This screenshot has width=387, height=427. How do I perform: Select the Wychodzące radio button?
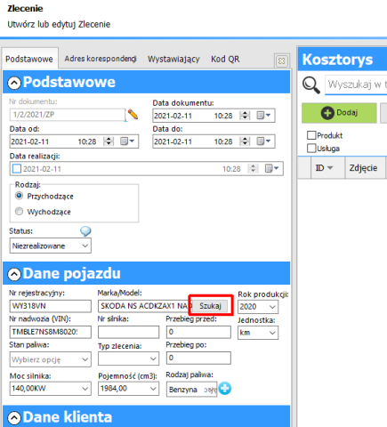tap(19, 212)
